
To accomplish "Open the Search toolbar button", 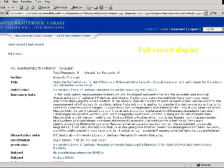I will [44, 7].
